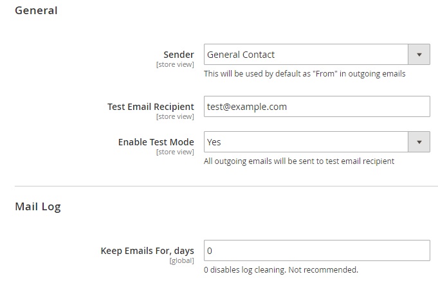438x281 pixels.
Task: Open the Sender dropdown showing General Contact
Action: tap(306, 55)
